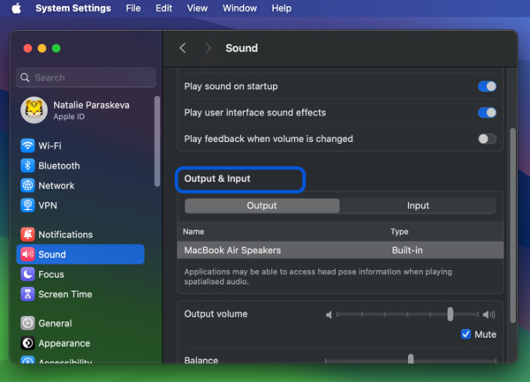The height and width of the screenshot is (382, 530).
Task: Click the Network globe icon
Action: pos(27,185)
